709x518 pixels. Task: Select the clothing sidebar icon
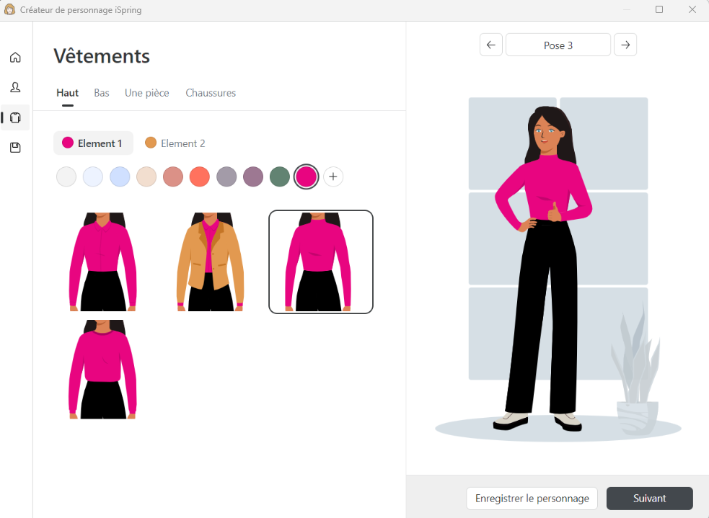coord(15,117)
